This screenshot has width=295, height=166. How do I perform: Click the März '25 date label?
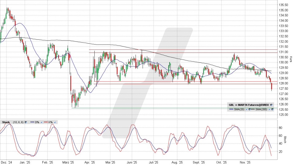68,162
